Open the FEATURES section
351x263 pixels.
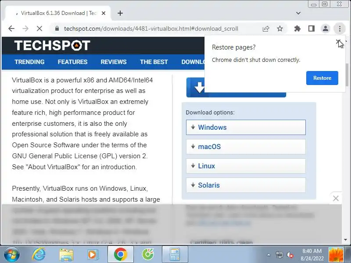(x=72, y=62)
